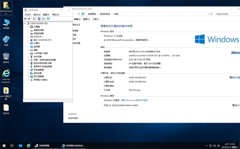Open the 操作(A) menu in Device Manager
The height and width of the screenshot is (149, 240).
click(x=37, y=15)
